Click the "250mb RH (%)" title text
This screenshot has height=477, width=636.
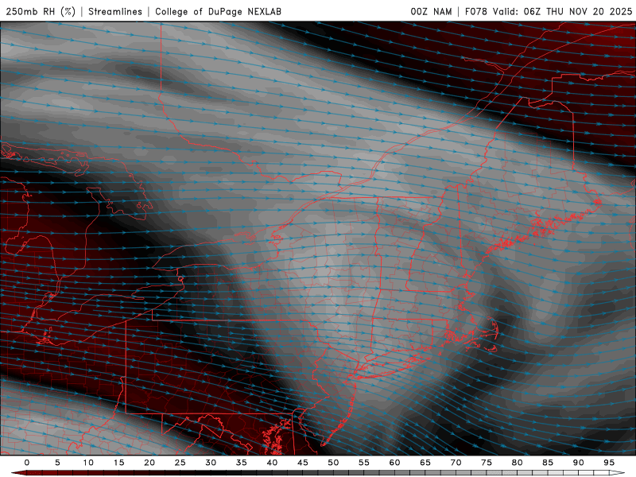(x=41, y=11)
